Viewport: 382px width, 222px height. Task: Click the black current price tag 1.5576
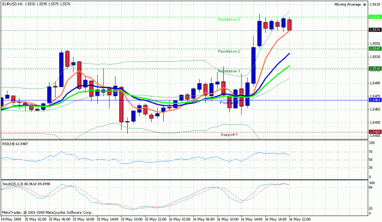coord(375,30)
